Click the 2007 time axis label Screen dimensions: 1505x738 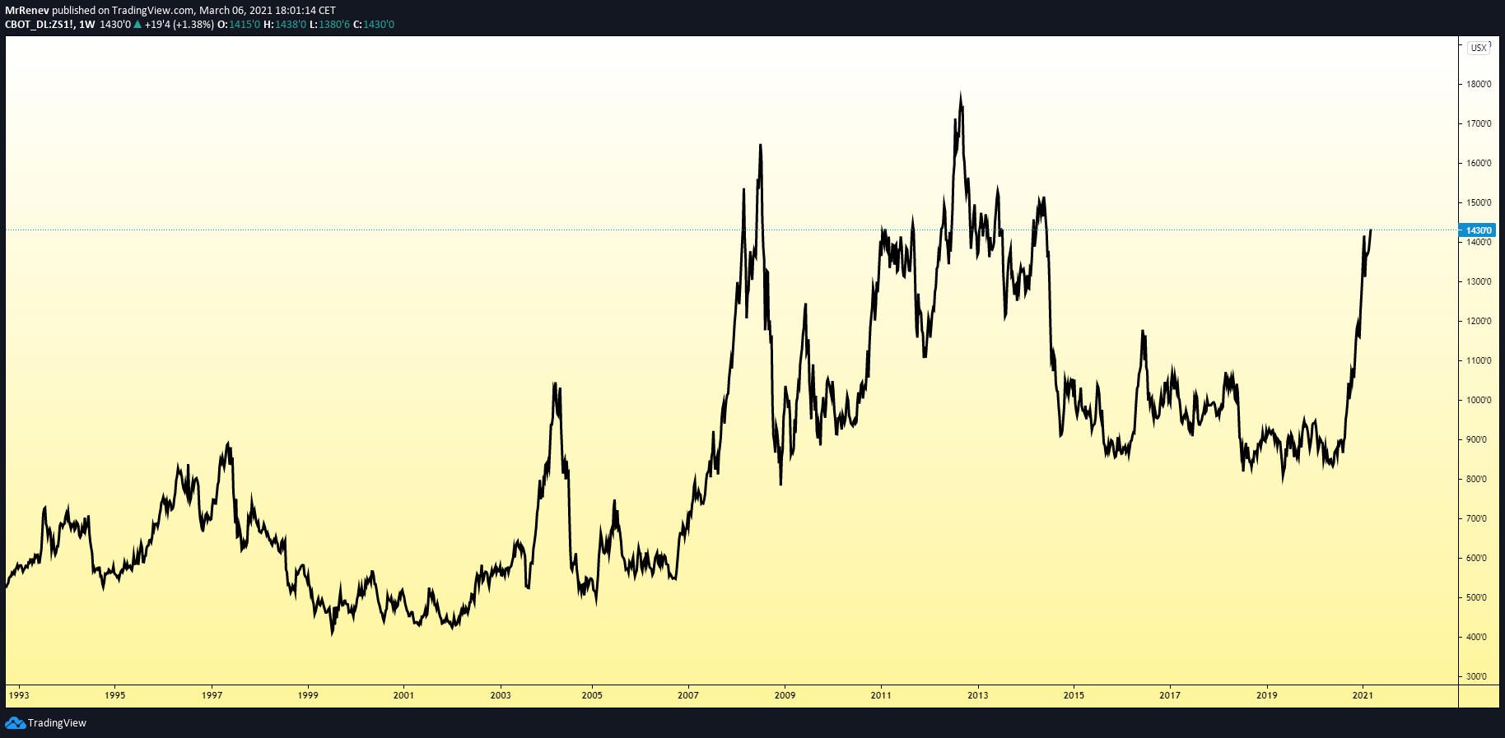click(x=688, y=695)
